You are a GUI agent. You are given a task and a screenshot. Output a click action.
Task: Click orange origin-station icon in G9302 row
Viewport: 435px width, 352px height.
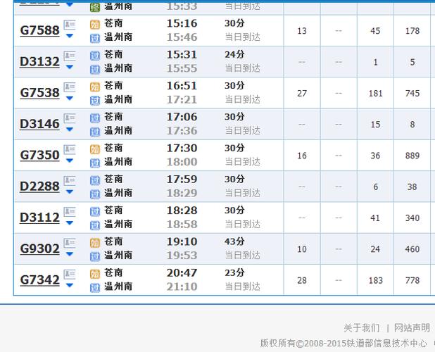(x=95, y=243)
